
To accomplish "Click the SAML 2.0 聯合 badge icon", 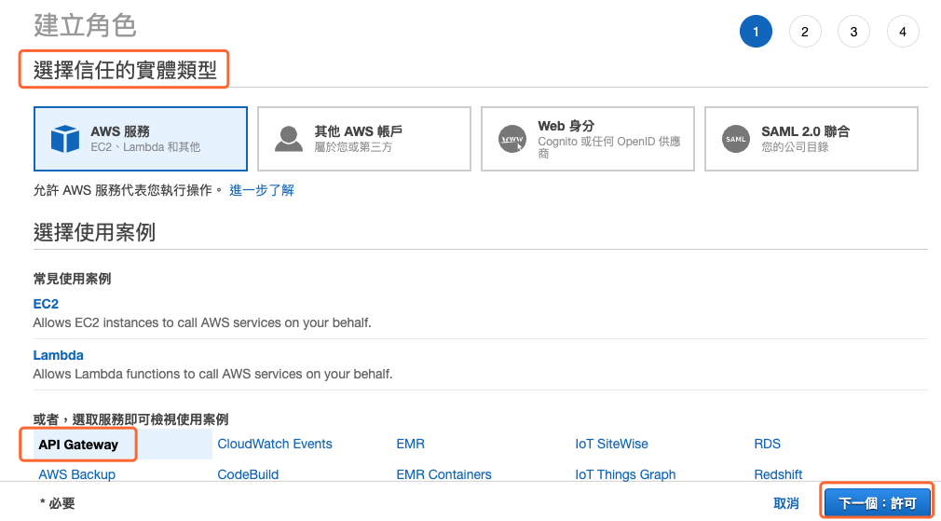I will pyautogui.click(x=736, y=139).
